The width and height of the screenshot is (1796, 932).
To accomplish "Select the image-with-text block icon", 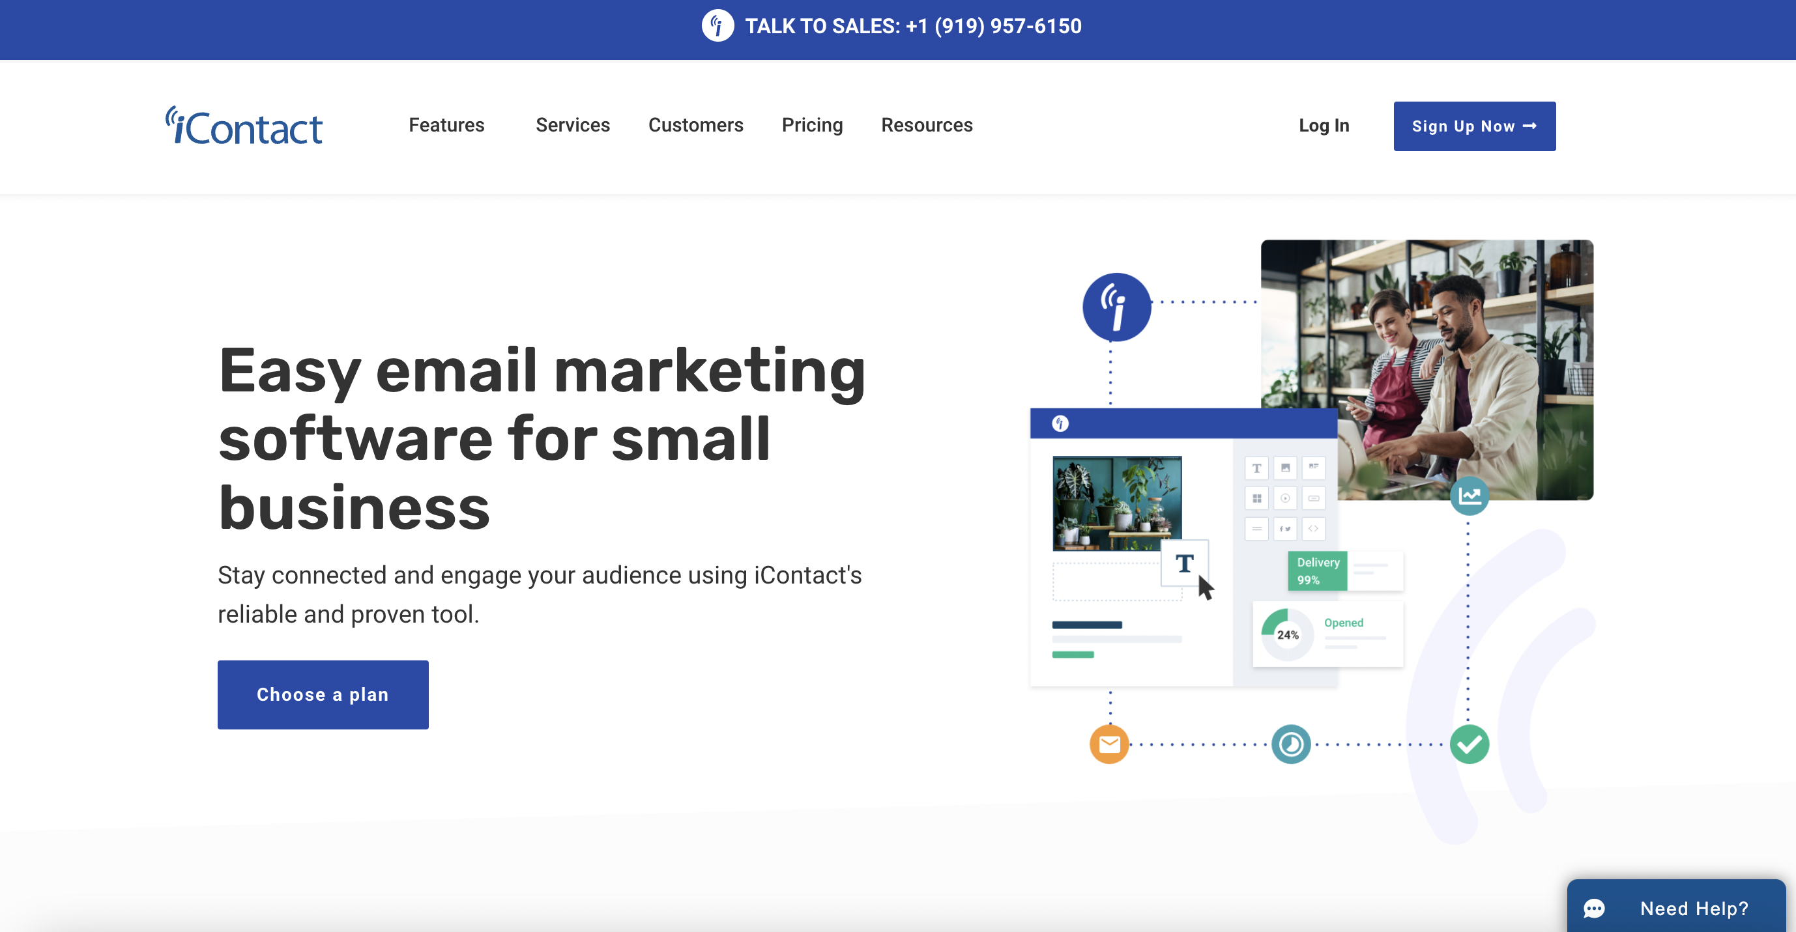I will (1314, 468).
